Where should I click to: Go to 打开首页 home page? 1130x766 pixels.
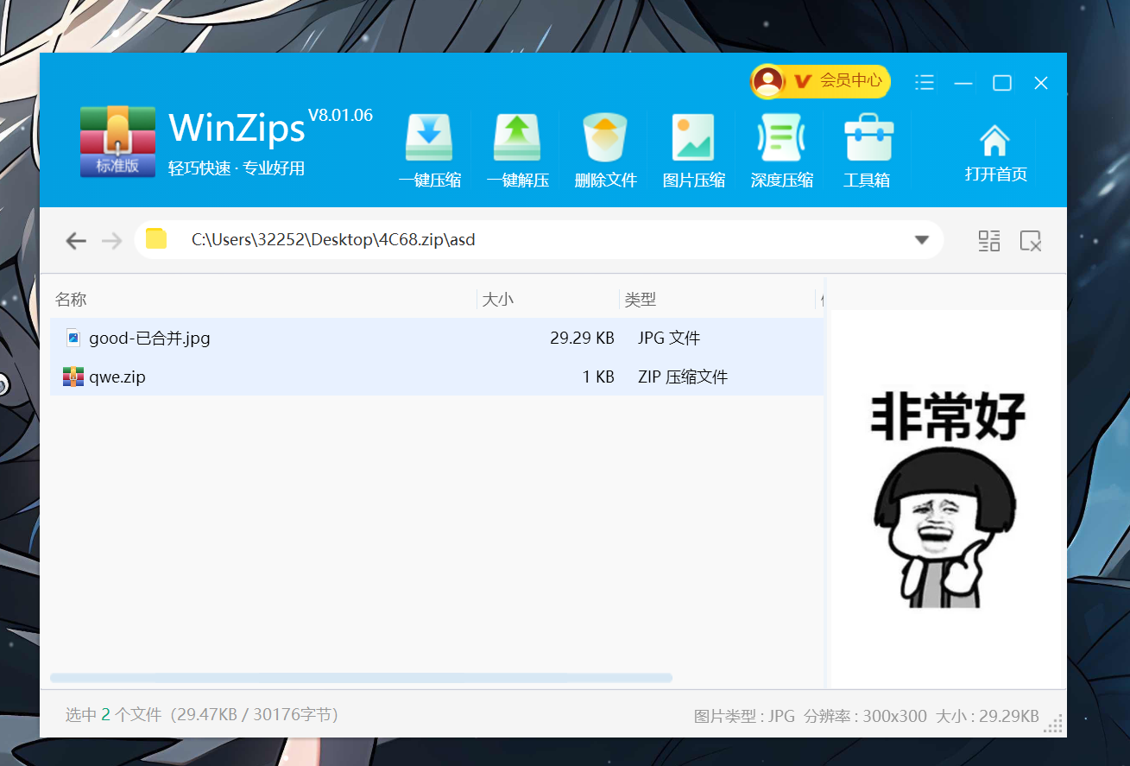coord(995,152)
